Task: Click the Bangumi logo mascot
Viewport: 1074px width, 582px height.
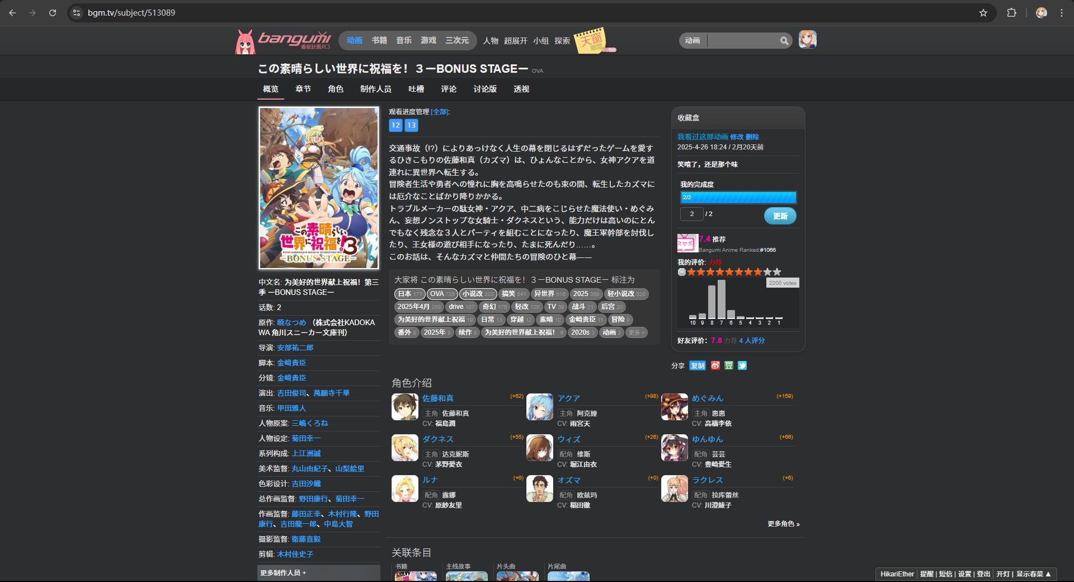Action: tap(246, 41)
